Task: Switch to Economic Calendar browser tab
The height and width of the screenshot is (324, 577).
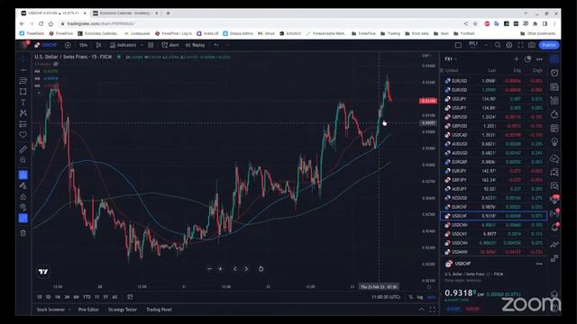Action: (125, 13)
